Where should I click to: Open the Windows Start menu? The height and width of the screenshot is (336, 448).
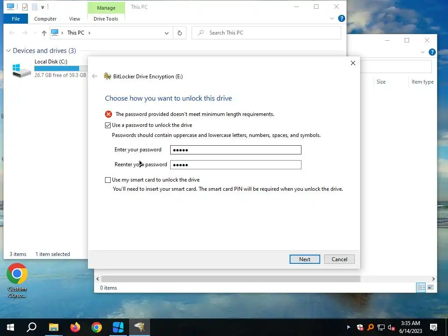[10, 327]
